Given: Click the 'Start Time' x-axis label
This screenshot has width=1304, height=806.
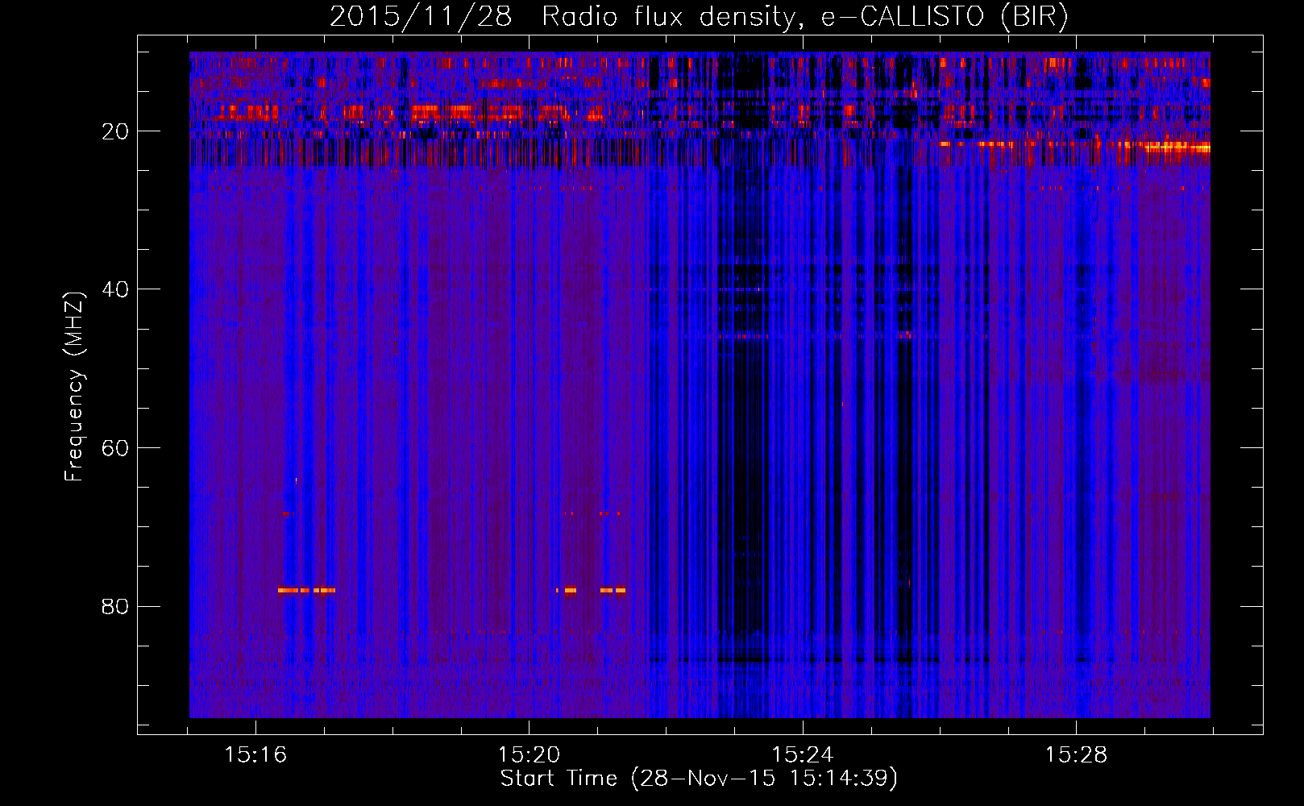Looking at the screenshot, I should [x=698, y=779].
